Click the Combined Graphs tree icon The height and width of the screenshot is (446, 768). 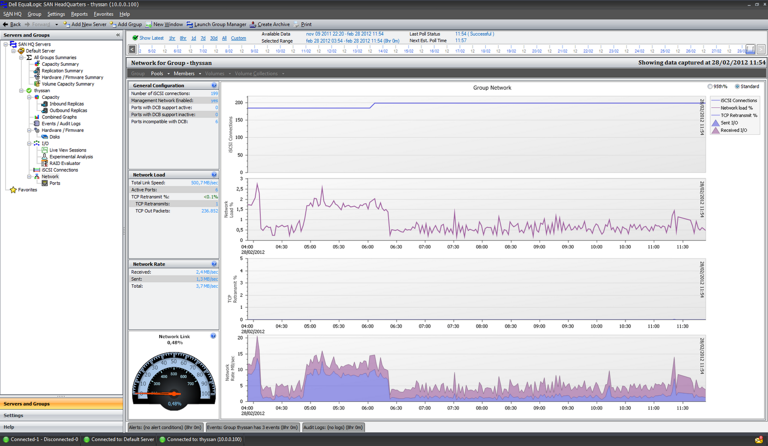[37, 117]
